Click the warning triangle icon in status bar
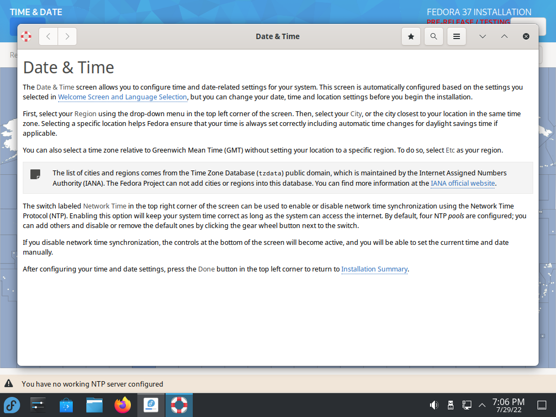 pos(9,384)
